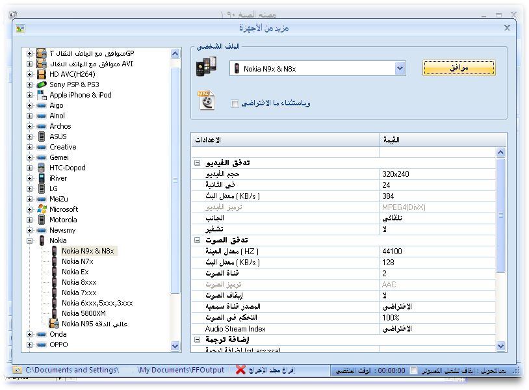Click the iRiver player icon
The image size is (529, 390).
click(42, 178)
